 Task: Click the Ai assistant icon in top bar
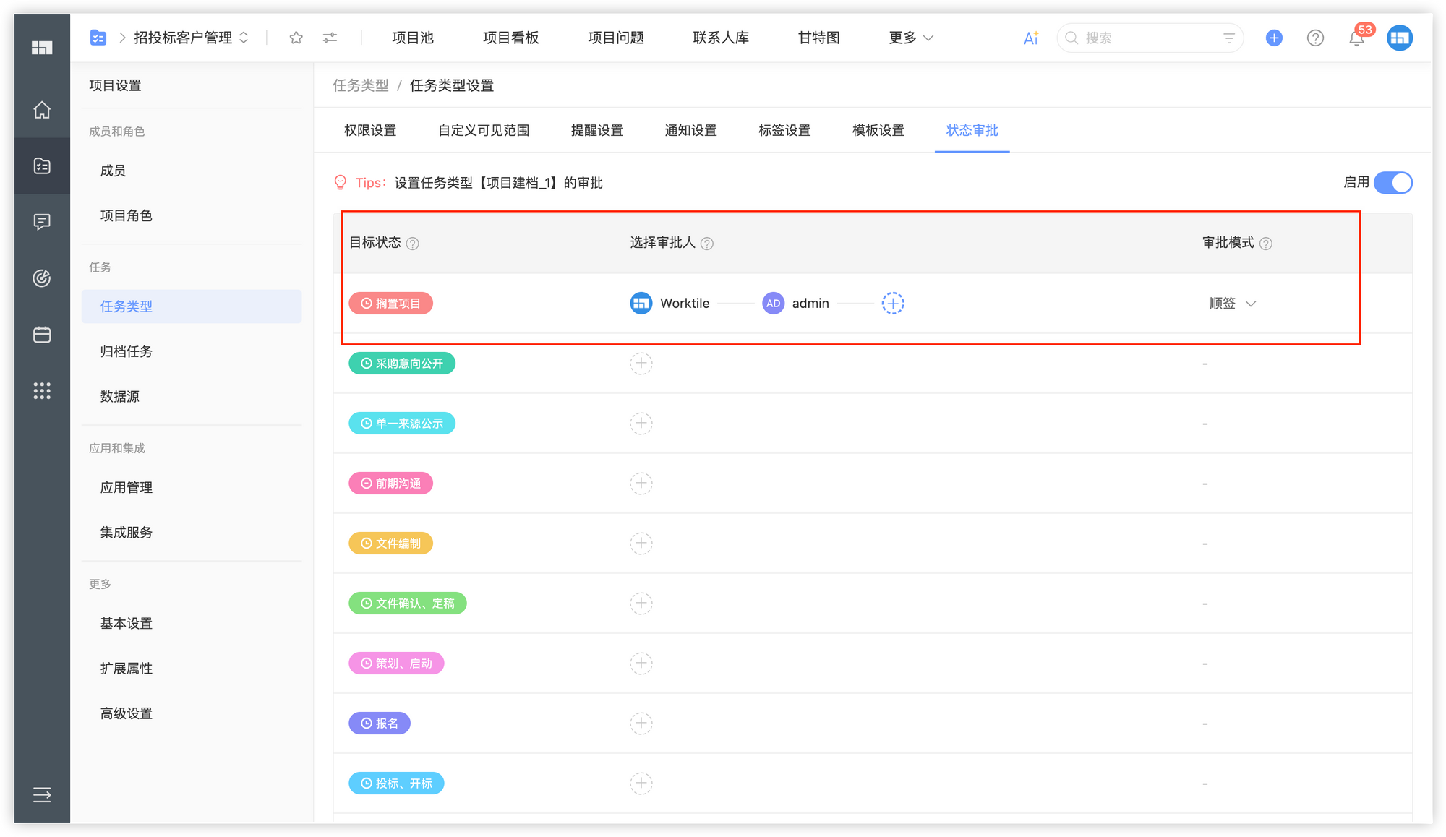(1030, 38)
